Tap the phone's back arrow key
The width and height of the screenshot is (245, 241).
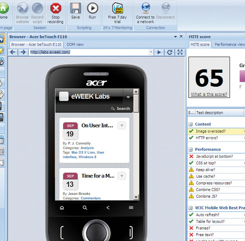[108, 207]
